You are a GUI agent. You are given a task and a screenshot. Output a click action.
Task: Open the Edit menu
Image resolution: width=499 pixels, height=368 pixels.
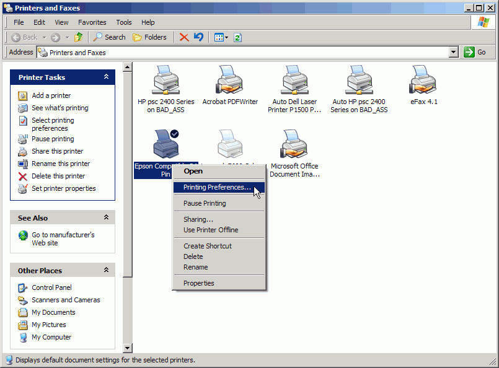click(x=39, y=22)
